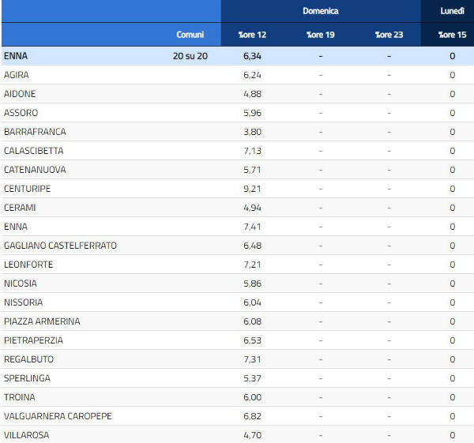Image resolution: width=474 pixels, height=443 pixels.
Task: Click the 6,00 value for TROINA
Action: point(252,397)
